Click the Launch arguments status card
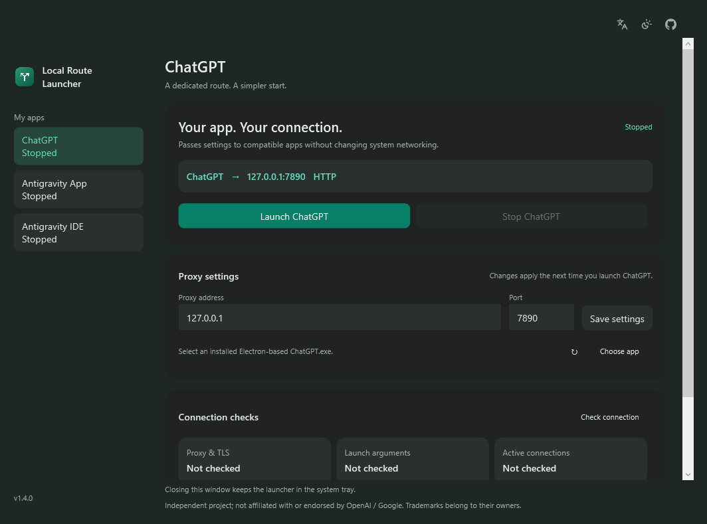The width and height of the screenshot is (707, 524). pos(413,459)
